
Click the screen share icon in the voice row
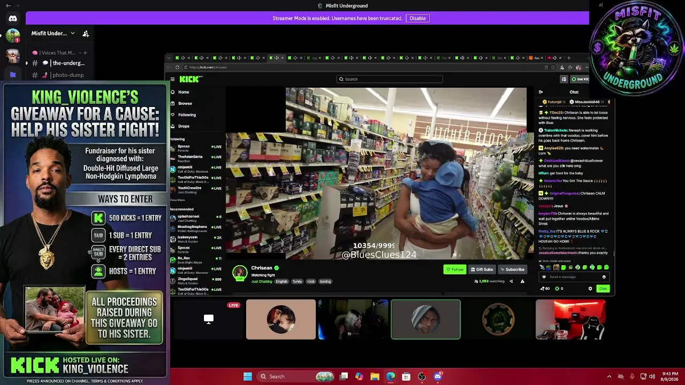point(209,319)
